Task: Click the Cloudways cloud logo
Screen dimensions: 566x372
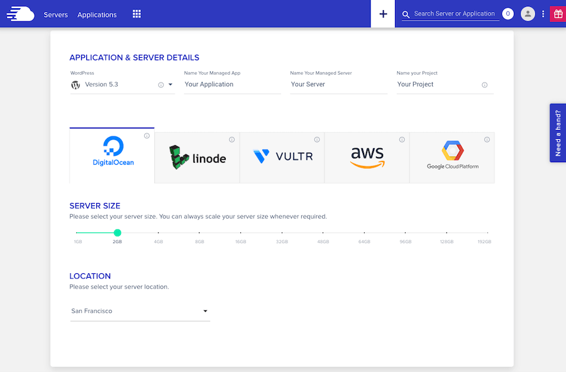Action: [20, 14]
